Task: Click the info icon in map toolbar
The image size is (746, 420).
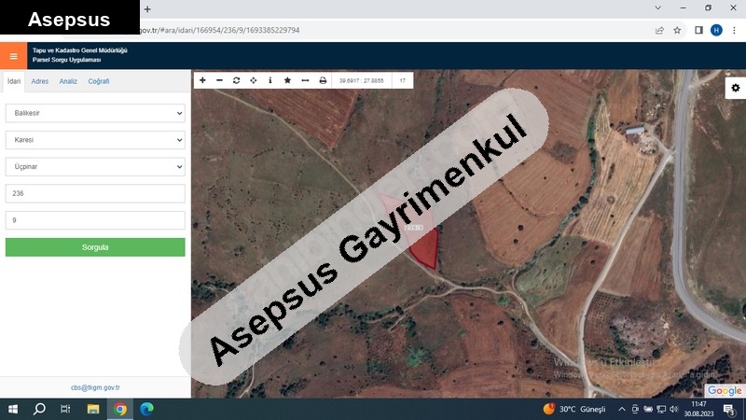Action: (x=270, y=81)
